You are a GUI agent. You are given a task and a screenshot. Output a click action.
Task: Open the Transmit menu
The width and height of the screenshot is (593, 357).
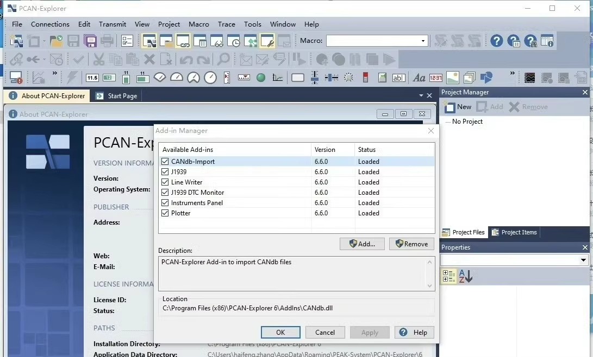point(113,24)
